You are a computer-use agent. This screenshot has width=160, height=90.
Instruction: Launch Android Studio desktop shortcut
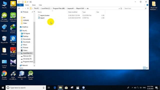(30, 75)
